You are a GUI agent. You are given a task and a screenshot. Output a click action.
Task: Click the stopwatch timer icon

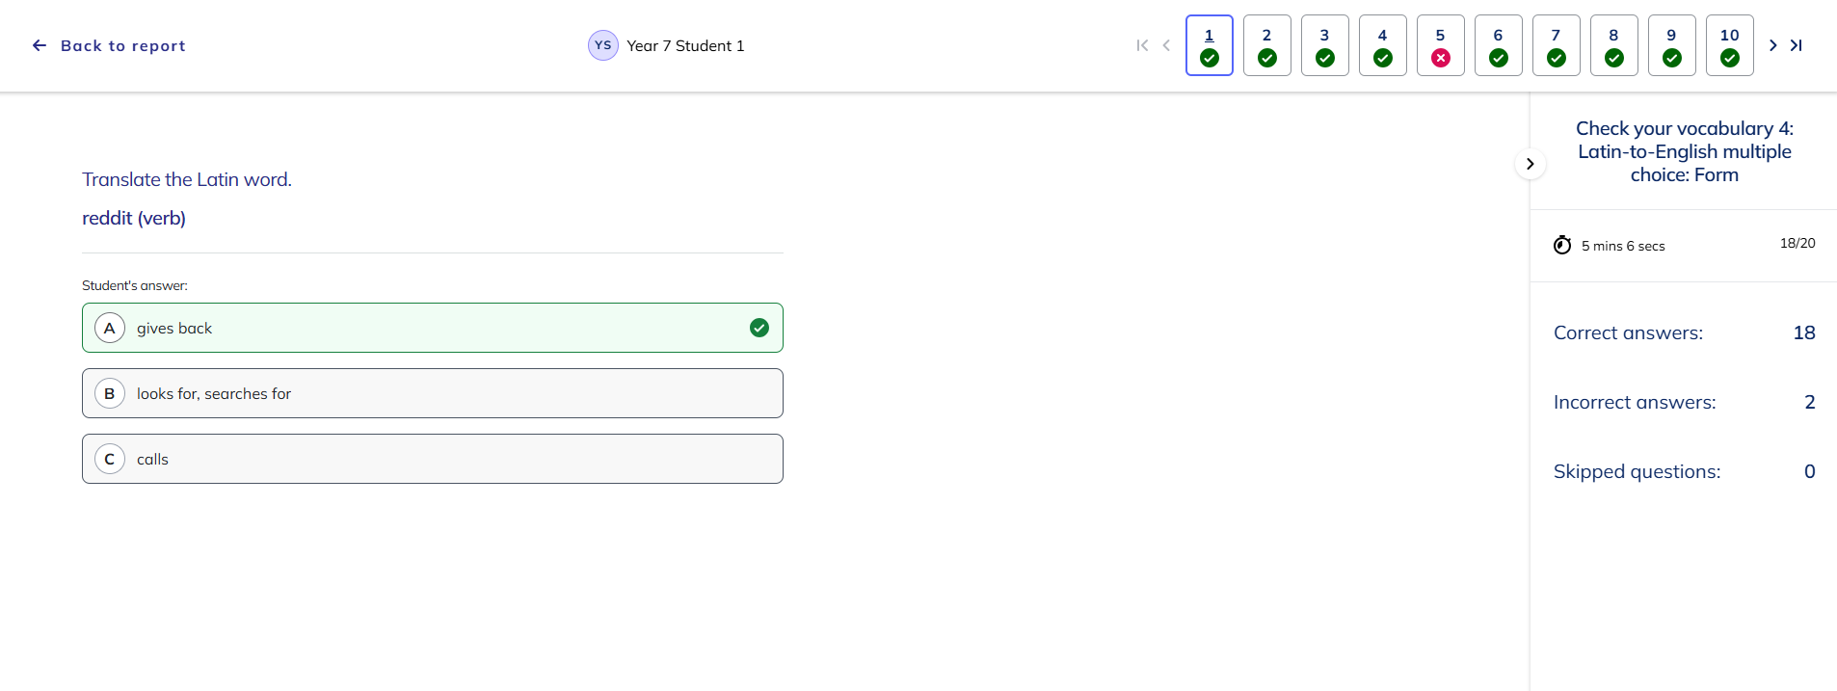click(1562, 245)
